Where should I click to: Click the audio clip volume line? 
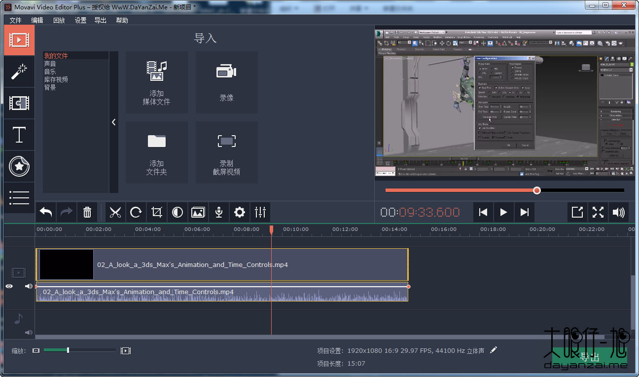coord(222,286)
